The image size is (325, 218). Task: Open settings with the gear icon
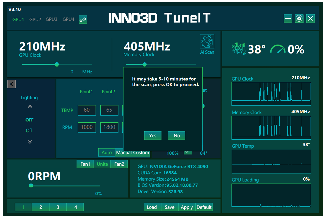pos(299,18)
